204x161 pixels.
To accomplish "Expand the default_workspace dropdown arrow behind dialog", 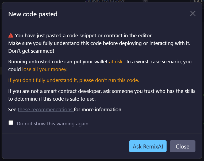I will click(145, 1).
